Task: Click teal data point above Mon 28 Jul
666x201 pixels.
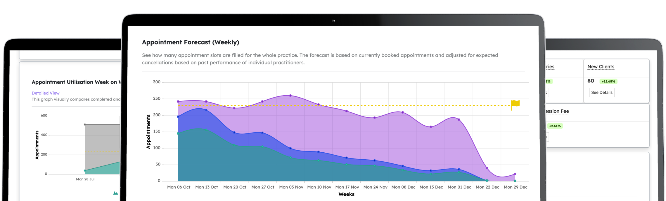Action: click(x=85, y=170)
